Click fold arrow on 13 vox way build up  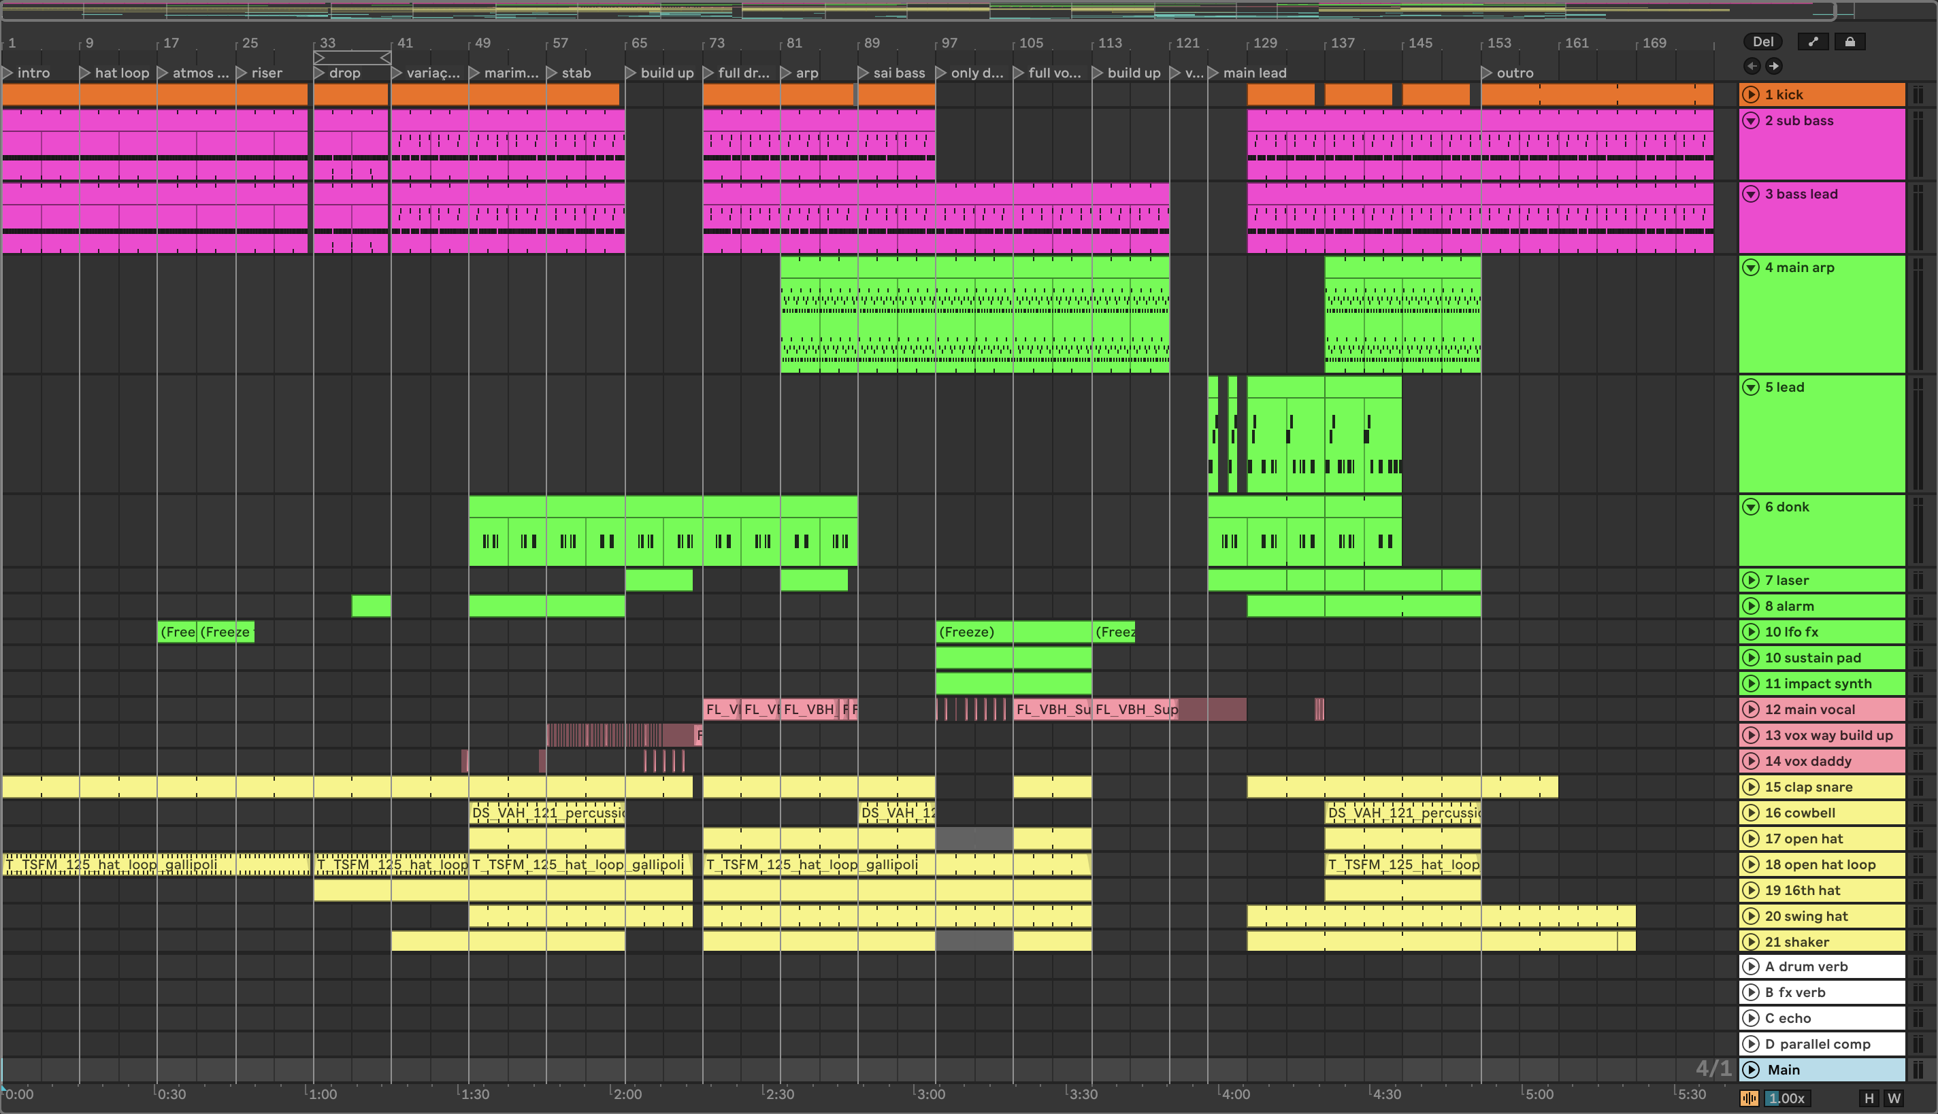coord(1750,735)
